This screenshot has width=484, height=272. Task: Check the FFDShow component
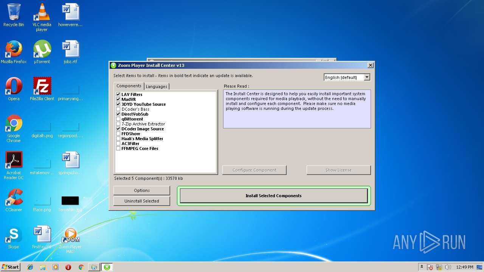coord(118,134)
